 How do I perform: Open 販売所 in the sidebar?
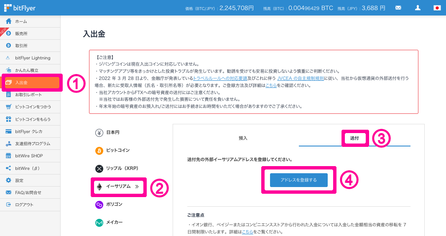[30, 33]
